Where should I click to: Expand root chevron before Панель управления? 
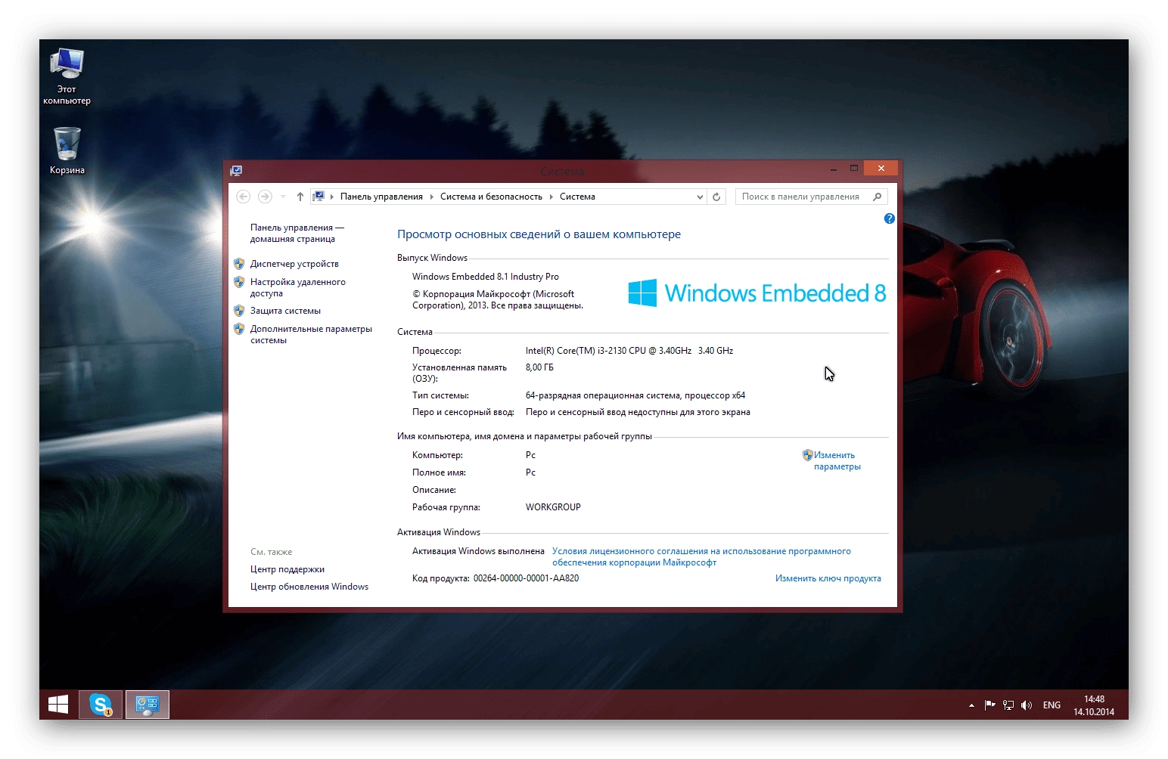(x=332, y=197)
